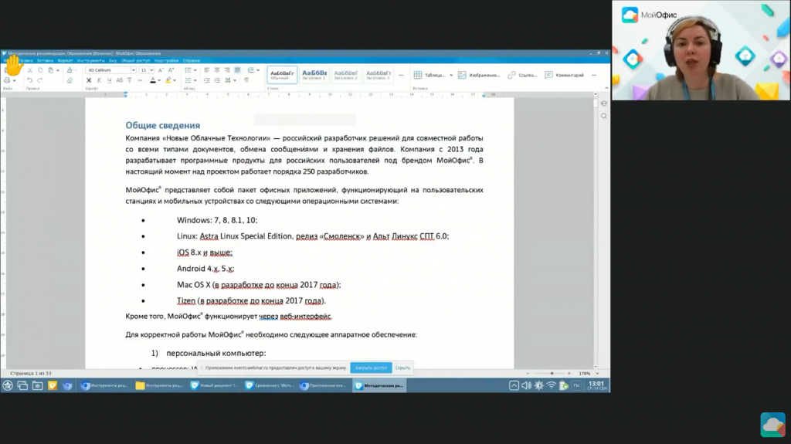791x444 pixels.
Task: Center-align the paragraph text
Action: coord(217,70)
